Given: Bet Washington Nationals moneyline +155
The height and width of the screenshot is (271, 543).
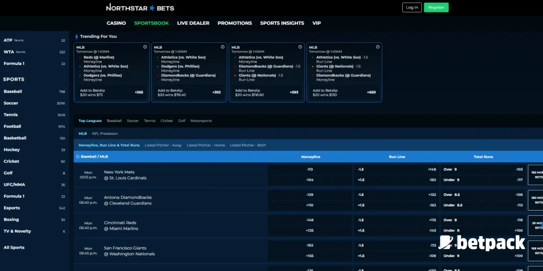Looking at the screenshot, I should pos(309,256).
